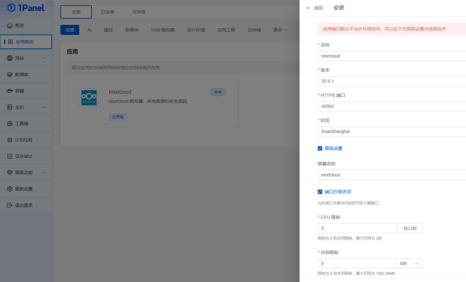
Task: Click the HTTPS 端口 input field
Action: (x=390, y=106)
